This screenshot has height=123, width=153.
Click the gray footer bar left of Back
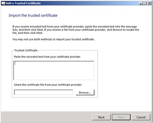pos(46,117)
